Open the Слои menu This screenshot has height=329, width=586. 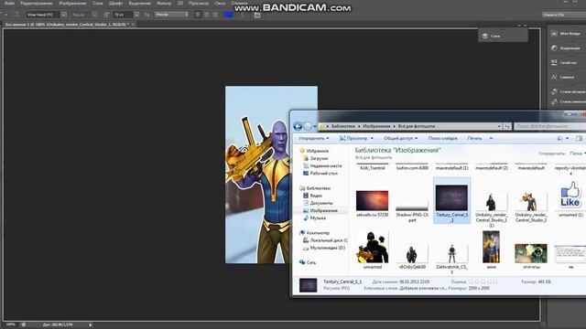click(x=98, y=3)
